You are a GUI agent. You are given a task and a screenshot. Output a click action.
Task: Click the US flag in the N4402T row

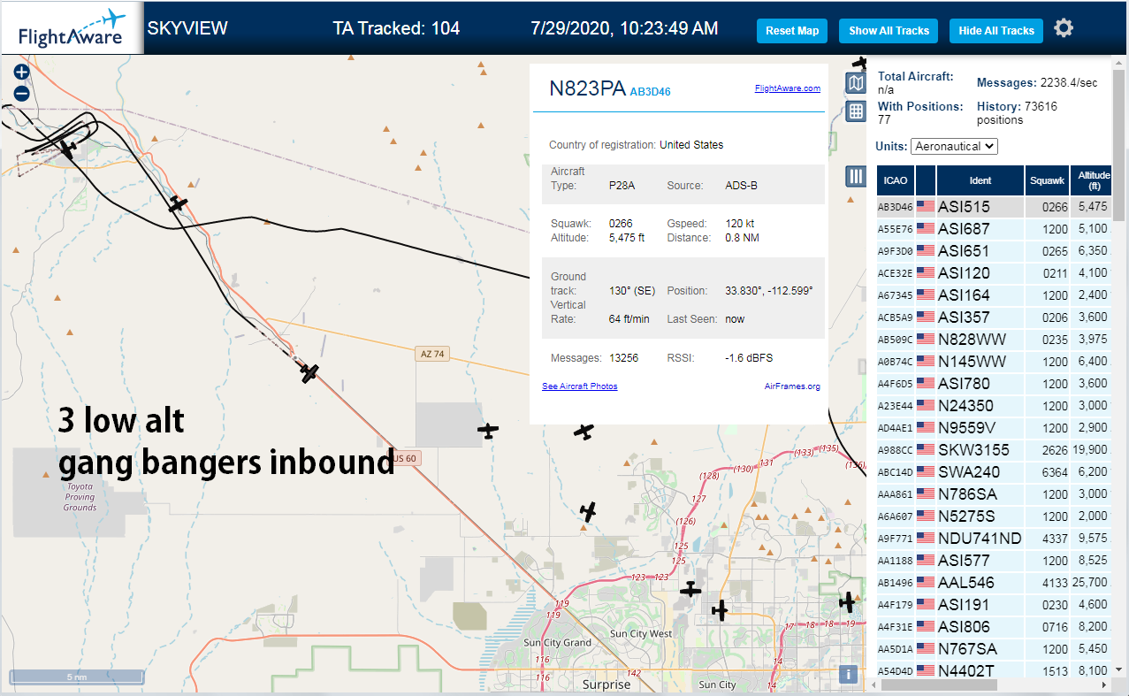[x=926, y=671]
